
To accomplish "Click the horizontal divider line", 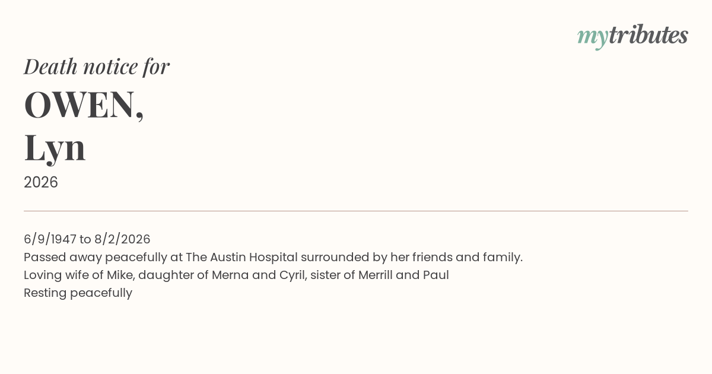I will [356, 211].
